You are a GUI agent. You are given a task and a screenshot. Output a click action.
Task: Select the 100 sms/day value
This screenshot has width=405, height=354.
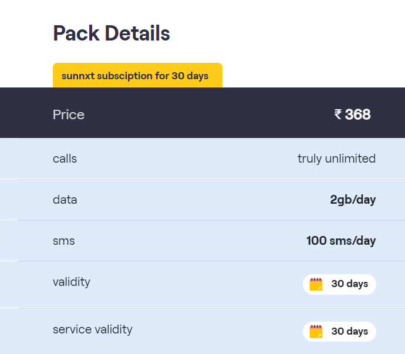[x=341, y=241]
